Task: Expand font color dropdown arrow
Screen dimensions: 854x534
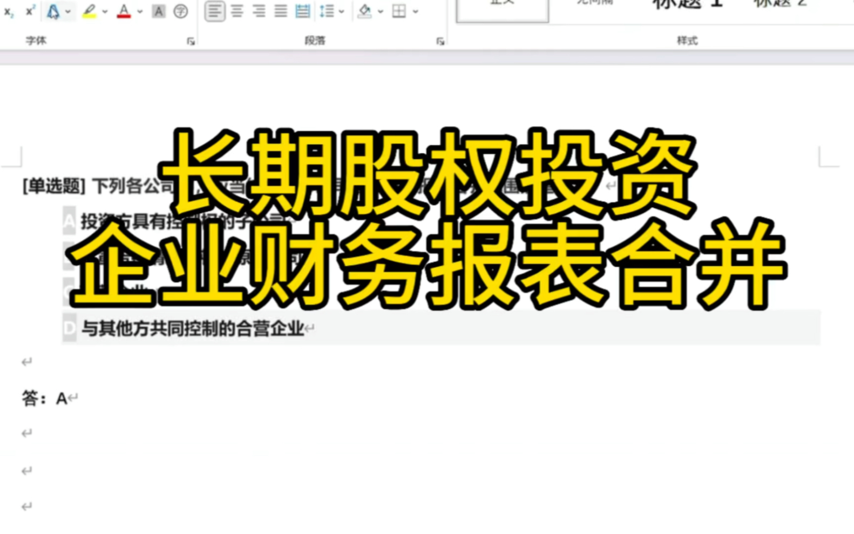Action: pos(140,11)
